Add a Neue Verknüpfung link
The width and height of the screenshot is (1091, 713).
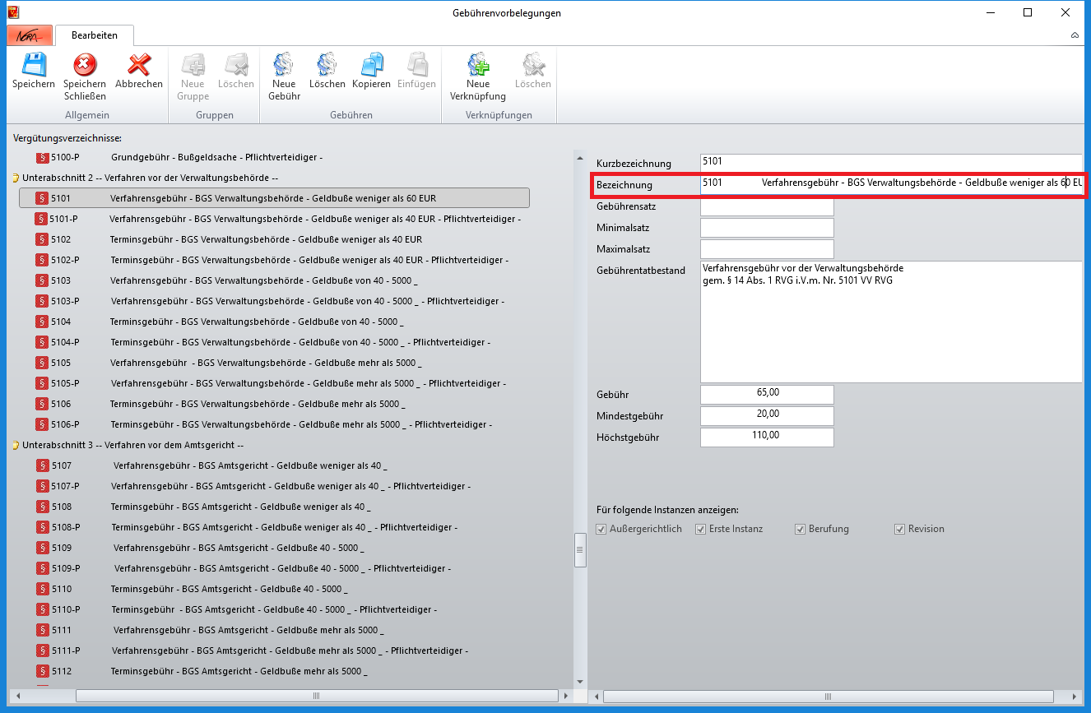(x=477, y=66)
